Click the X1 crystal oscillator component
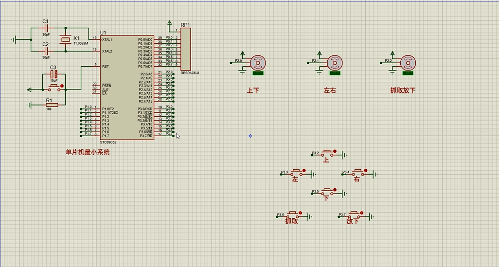The width and height of the screenshot is (499, 267). tap(65, 40)
